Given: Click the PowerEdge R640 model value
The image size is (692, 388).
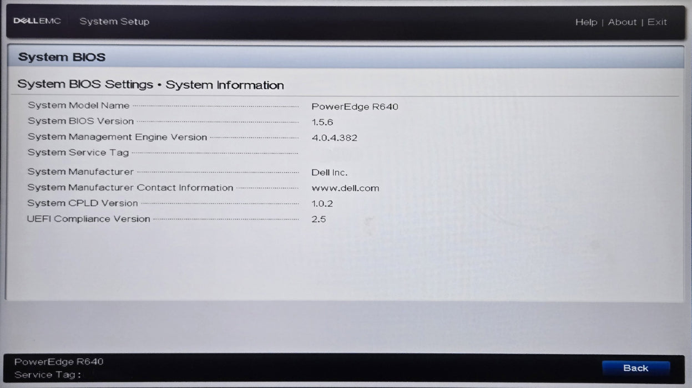Looking at the screenshot, I should click(355, 106).
